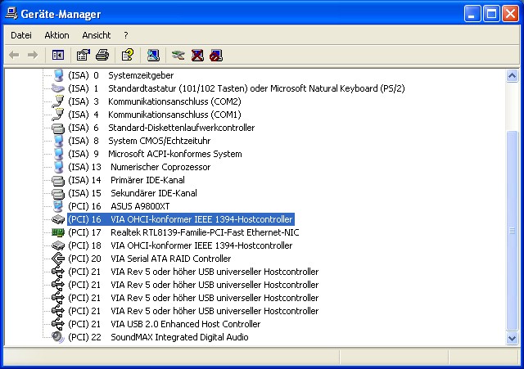Viewport: 524px width, 369px height.
Task: Click the scan for hardware changes icon
Action: pyautogui.click(x=153, y=55)
